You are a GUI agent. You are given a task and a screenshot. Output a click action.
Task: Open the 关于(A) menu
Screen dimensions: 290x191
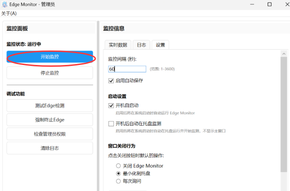(9, 14)
